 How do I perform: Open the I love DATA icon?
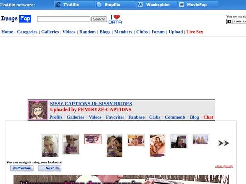pos(115,19)
